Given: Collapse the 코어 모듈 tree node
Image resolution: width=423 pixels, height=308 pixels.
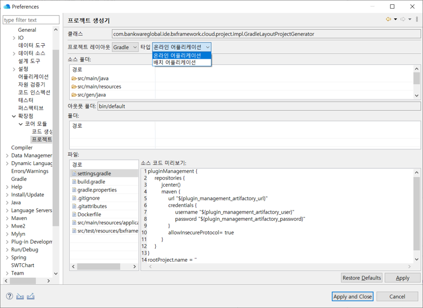Looking at the screenshot, I should 21,124.
